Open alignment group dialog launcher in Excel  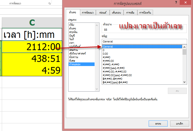(x=50, y=3)
